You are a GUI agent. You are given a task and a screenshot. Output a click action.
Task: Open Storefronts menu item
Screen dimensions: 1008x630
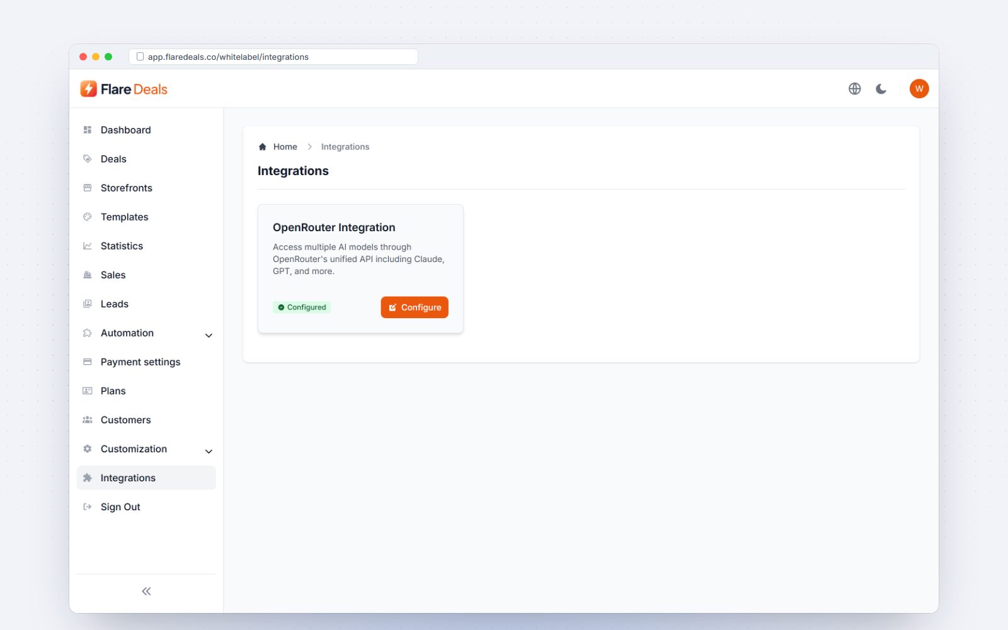[x=146, y=188]
